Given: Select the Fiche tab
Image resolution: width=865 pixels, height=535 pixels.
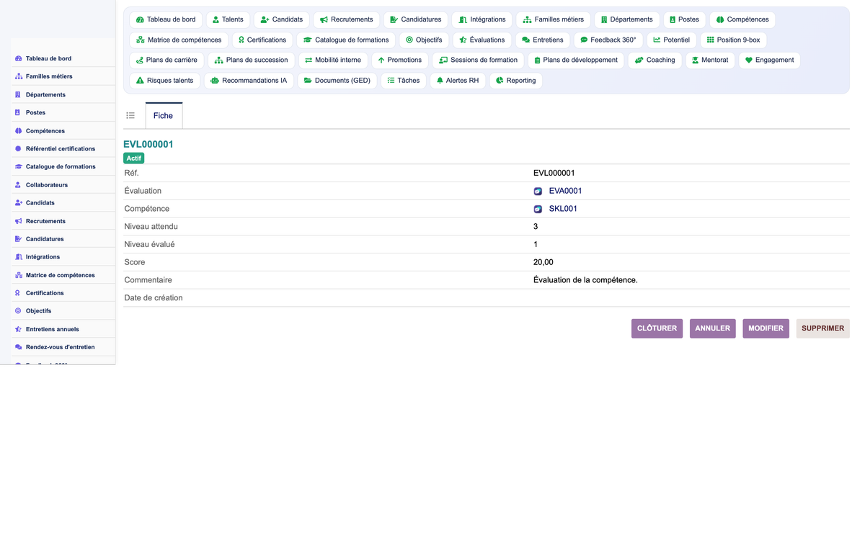Looking at the screenshot, I should pos(164,115).
